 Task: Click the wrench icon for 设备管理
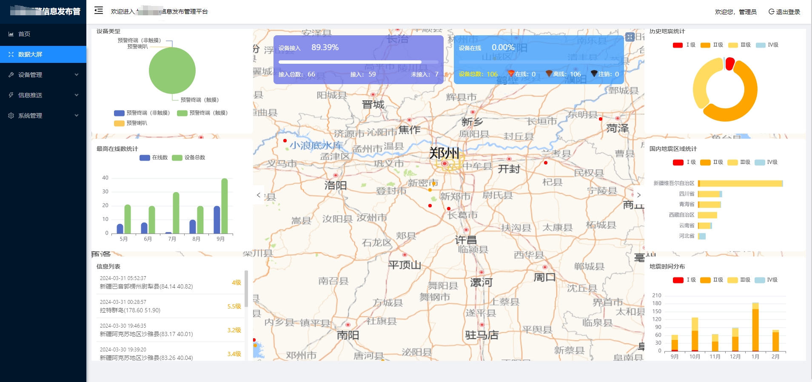pos(11,75)
